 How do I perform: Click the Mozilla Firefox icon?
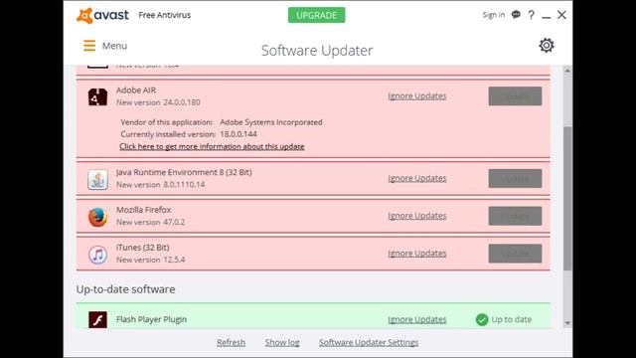coord(97,217)
